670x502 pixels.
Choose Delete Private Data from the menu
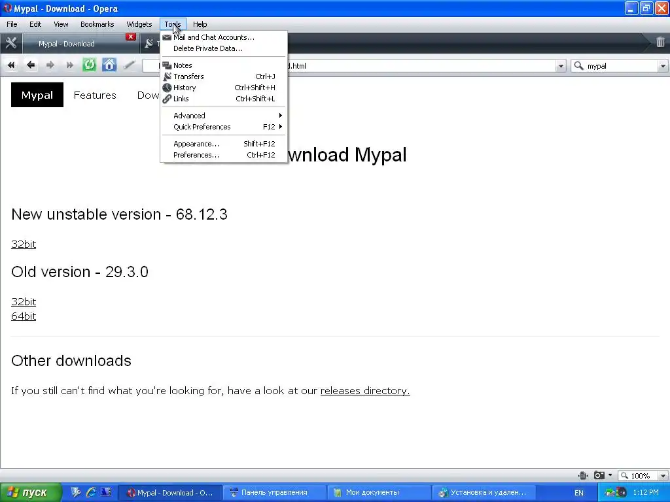pyautogui.click(x=223, y=48)
